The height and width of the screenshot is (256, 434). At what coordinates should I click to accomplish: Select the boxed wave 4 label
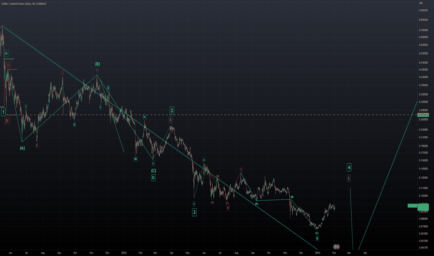pos(349,167)
